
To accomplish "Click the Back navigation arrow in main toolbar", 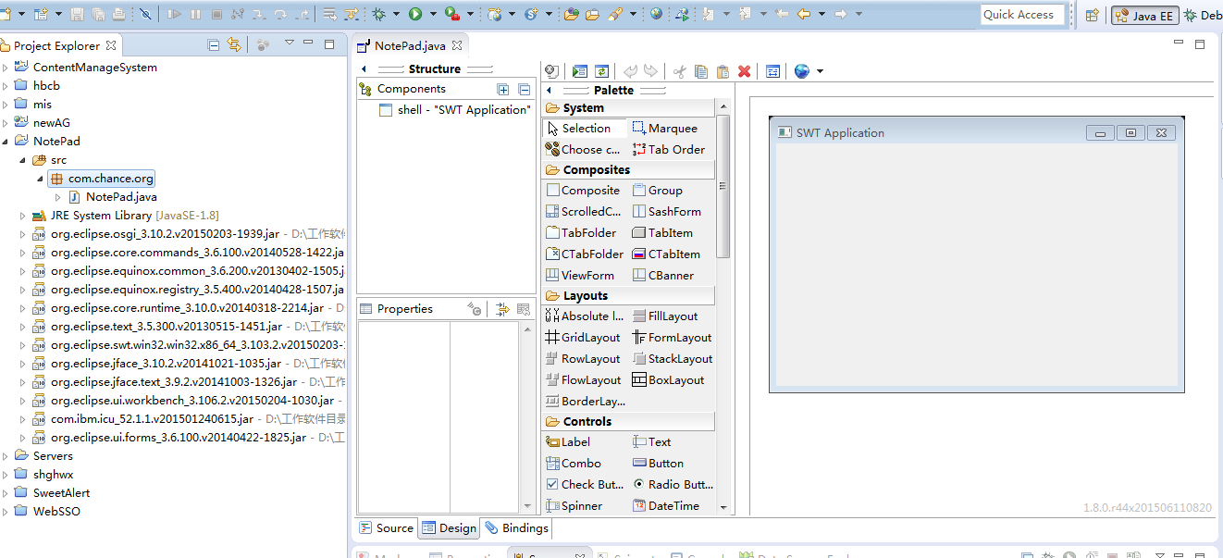I will point(804,14).
